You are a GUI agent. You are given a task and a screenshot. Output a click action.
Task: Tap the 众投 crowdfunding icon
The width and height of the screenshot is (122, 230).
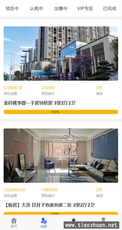click(44, 223)
